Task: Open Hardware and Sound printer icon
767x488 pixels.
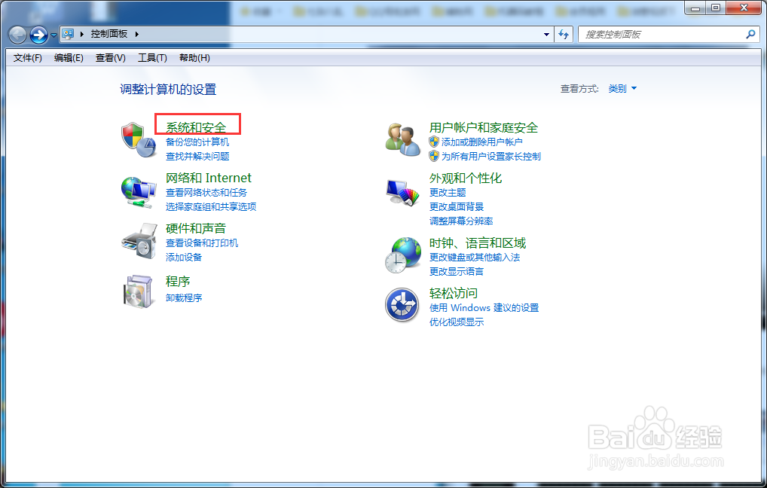Action: coord(139,241)
